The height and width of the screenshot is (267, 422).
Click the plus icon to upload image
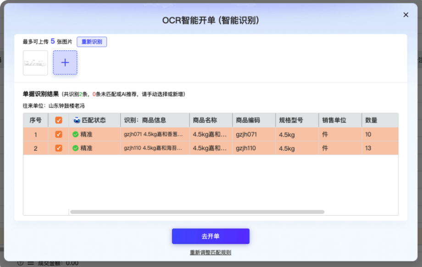coord(65,63)
